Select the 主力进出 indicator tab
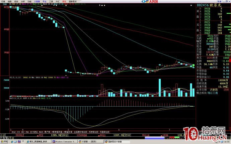Image resolution: width=231 pixels, height=144 pixels. tap(34, 132)
